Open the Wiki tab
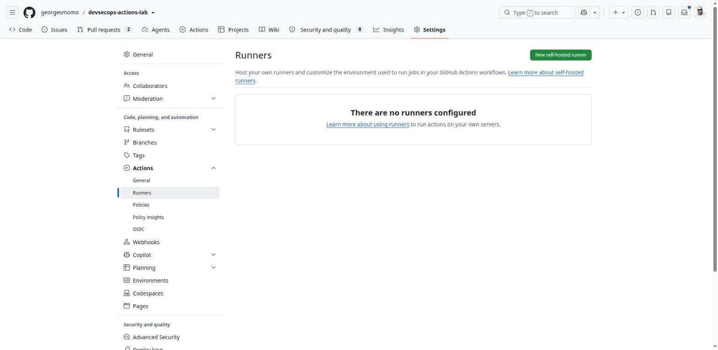This screenshot has height=350, width=718. [x=269, y=30]
